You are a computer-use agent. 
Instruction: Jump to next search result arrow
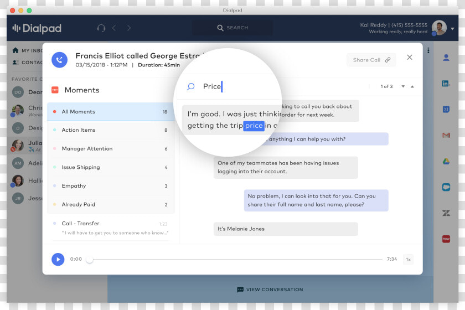pyautogui.click(x=403, y=86)
